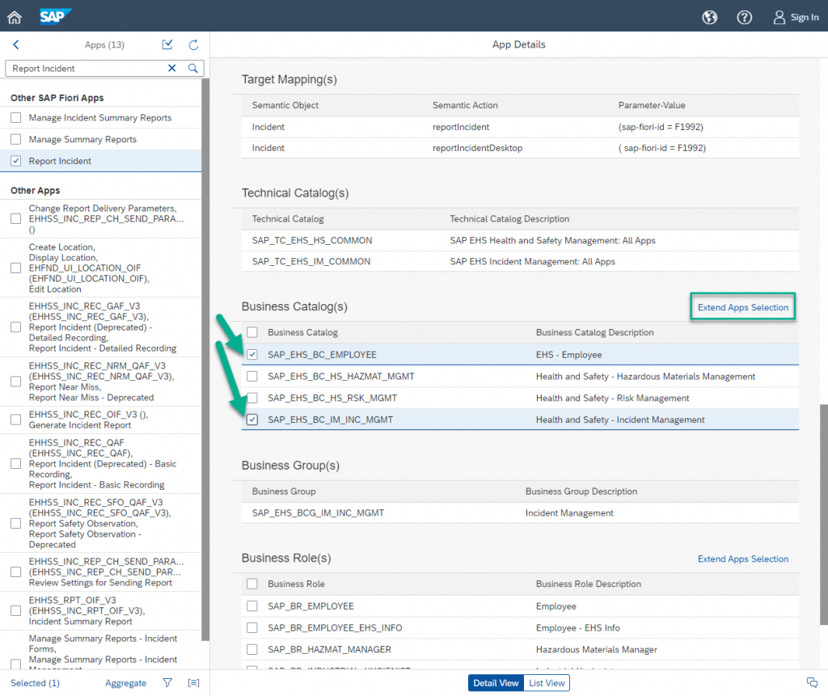Check Review Settings for Sending Report entry

click(16, 572)
